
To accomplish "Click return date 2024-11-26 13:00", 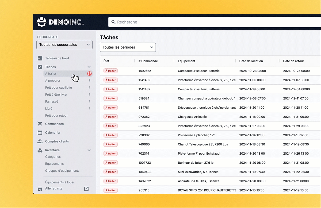I will click(x=296, y=154).
